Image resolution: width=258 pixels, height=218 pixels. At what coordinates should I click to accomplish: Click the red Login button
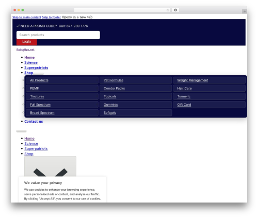[27, 42]
